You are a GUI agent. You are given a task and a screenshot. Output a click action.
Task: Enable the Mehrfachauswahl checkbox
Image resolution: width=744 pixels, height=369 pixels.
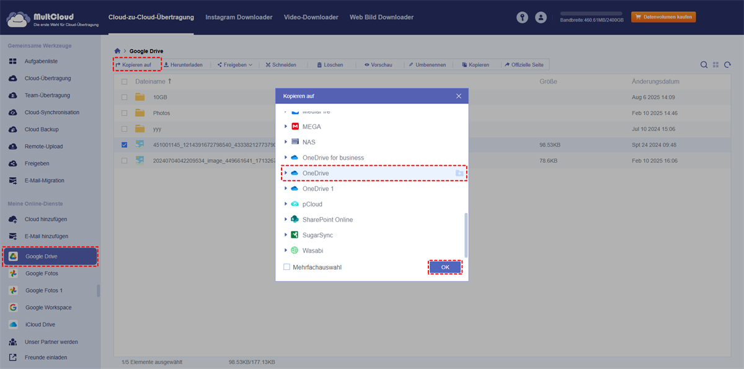(x=286, y=267)
